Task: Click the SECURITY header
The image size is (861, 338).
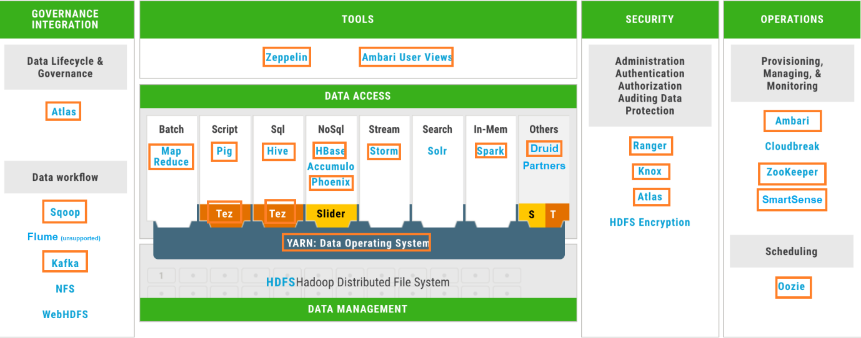Action: click(650, 19)
